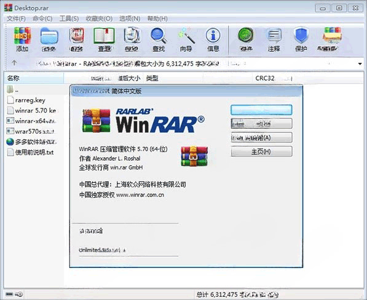Open the 文件(F) menu
The height and width of the screenshot is (300, 367).
tap(16, 18)
